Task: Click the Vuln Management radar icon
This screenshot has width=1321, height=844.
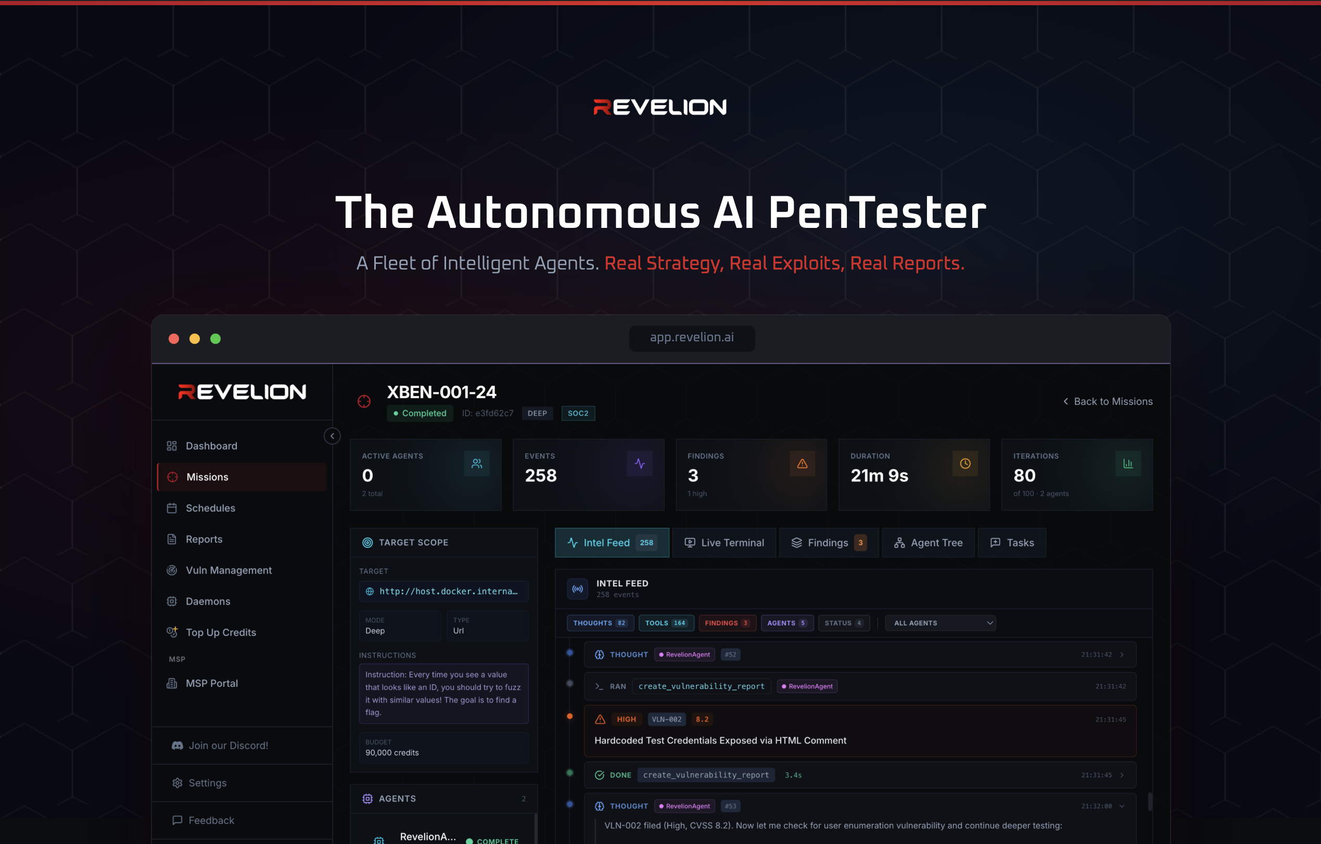Action: tap(172, 570)
